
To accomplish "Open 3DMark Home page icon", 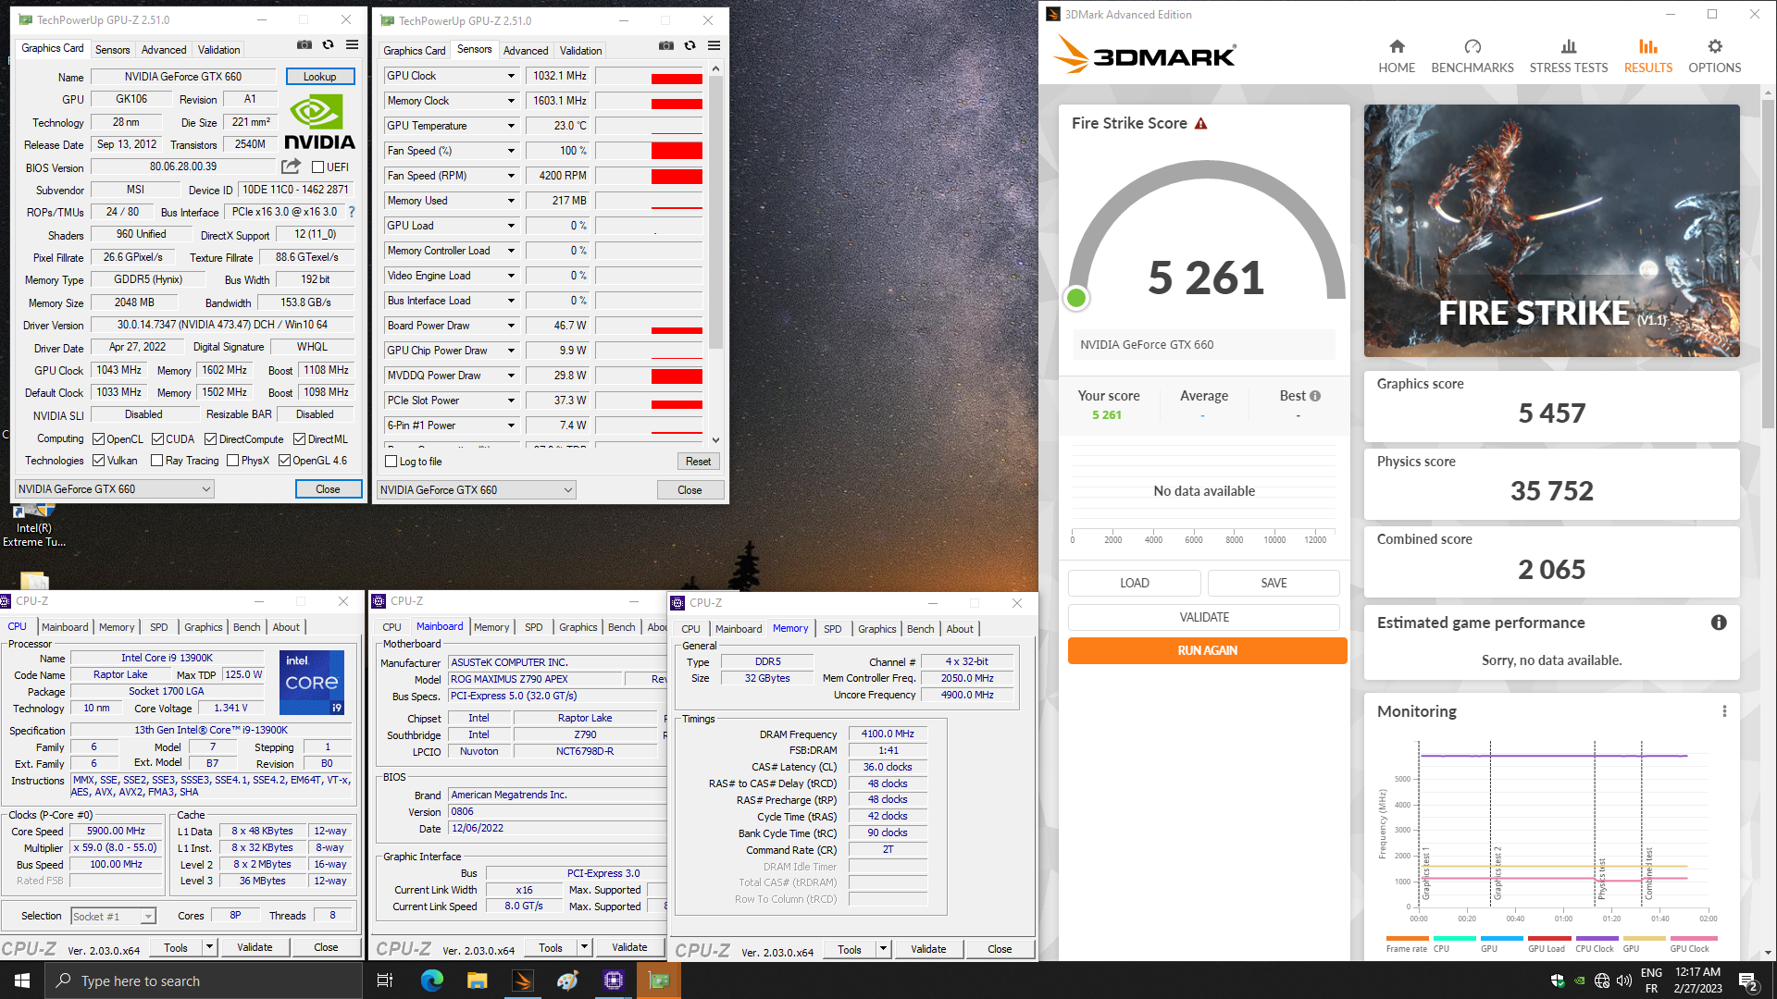I will (1397, 47).
